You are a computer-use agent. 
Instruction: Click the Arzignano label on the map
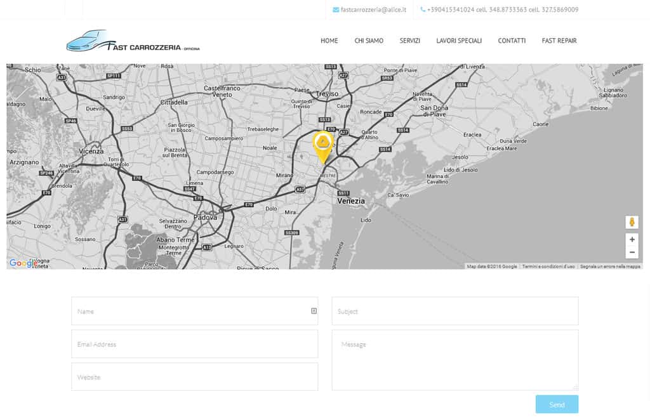pyautogui.click(x=24, y=162)
